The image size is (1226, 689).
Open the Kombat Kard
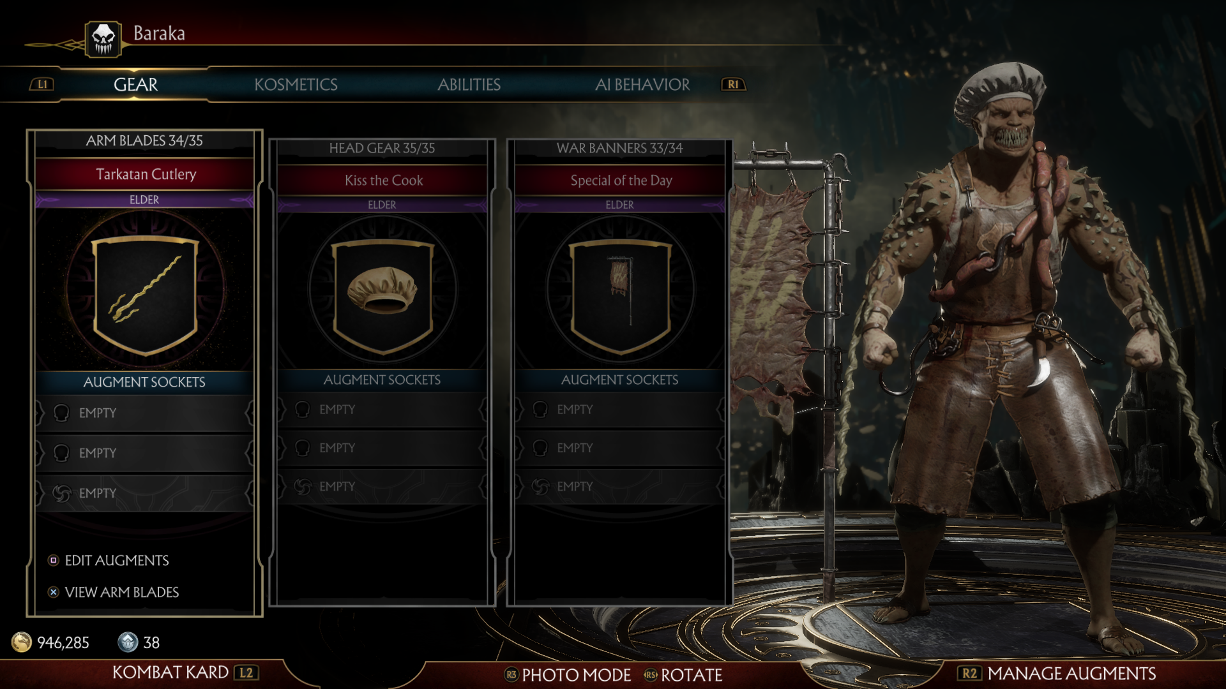point(185,672)
